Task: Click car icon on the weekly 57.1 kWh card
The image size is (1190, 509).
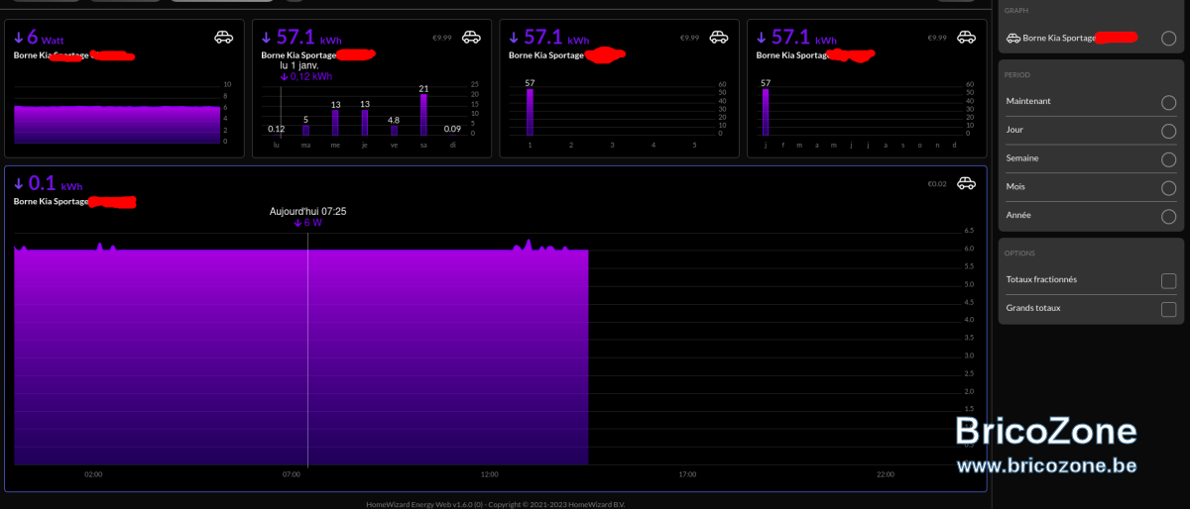Action: (471, 37)
